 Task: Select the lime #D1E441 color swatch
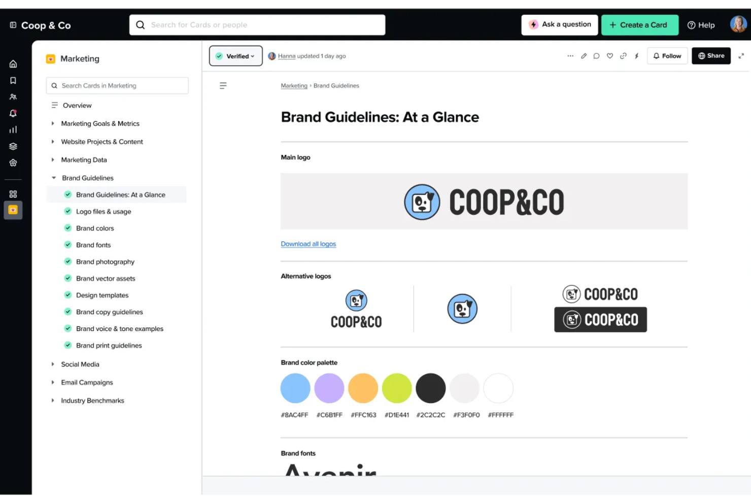click(x=397, y=388)
